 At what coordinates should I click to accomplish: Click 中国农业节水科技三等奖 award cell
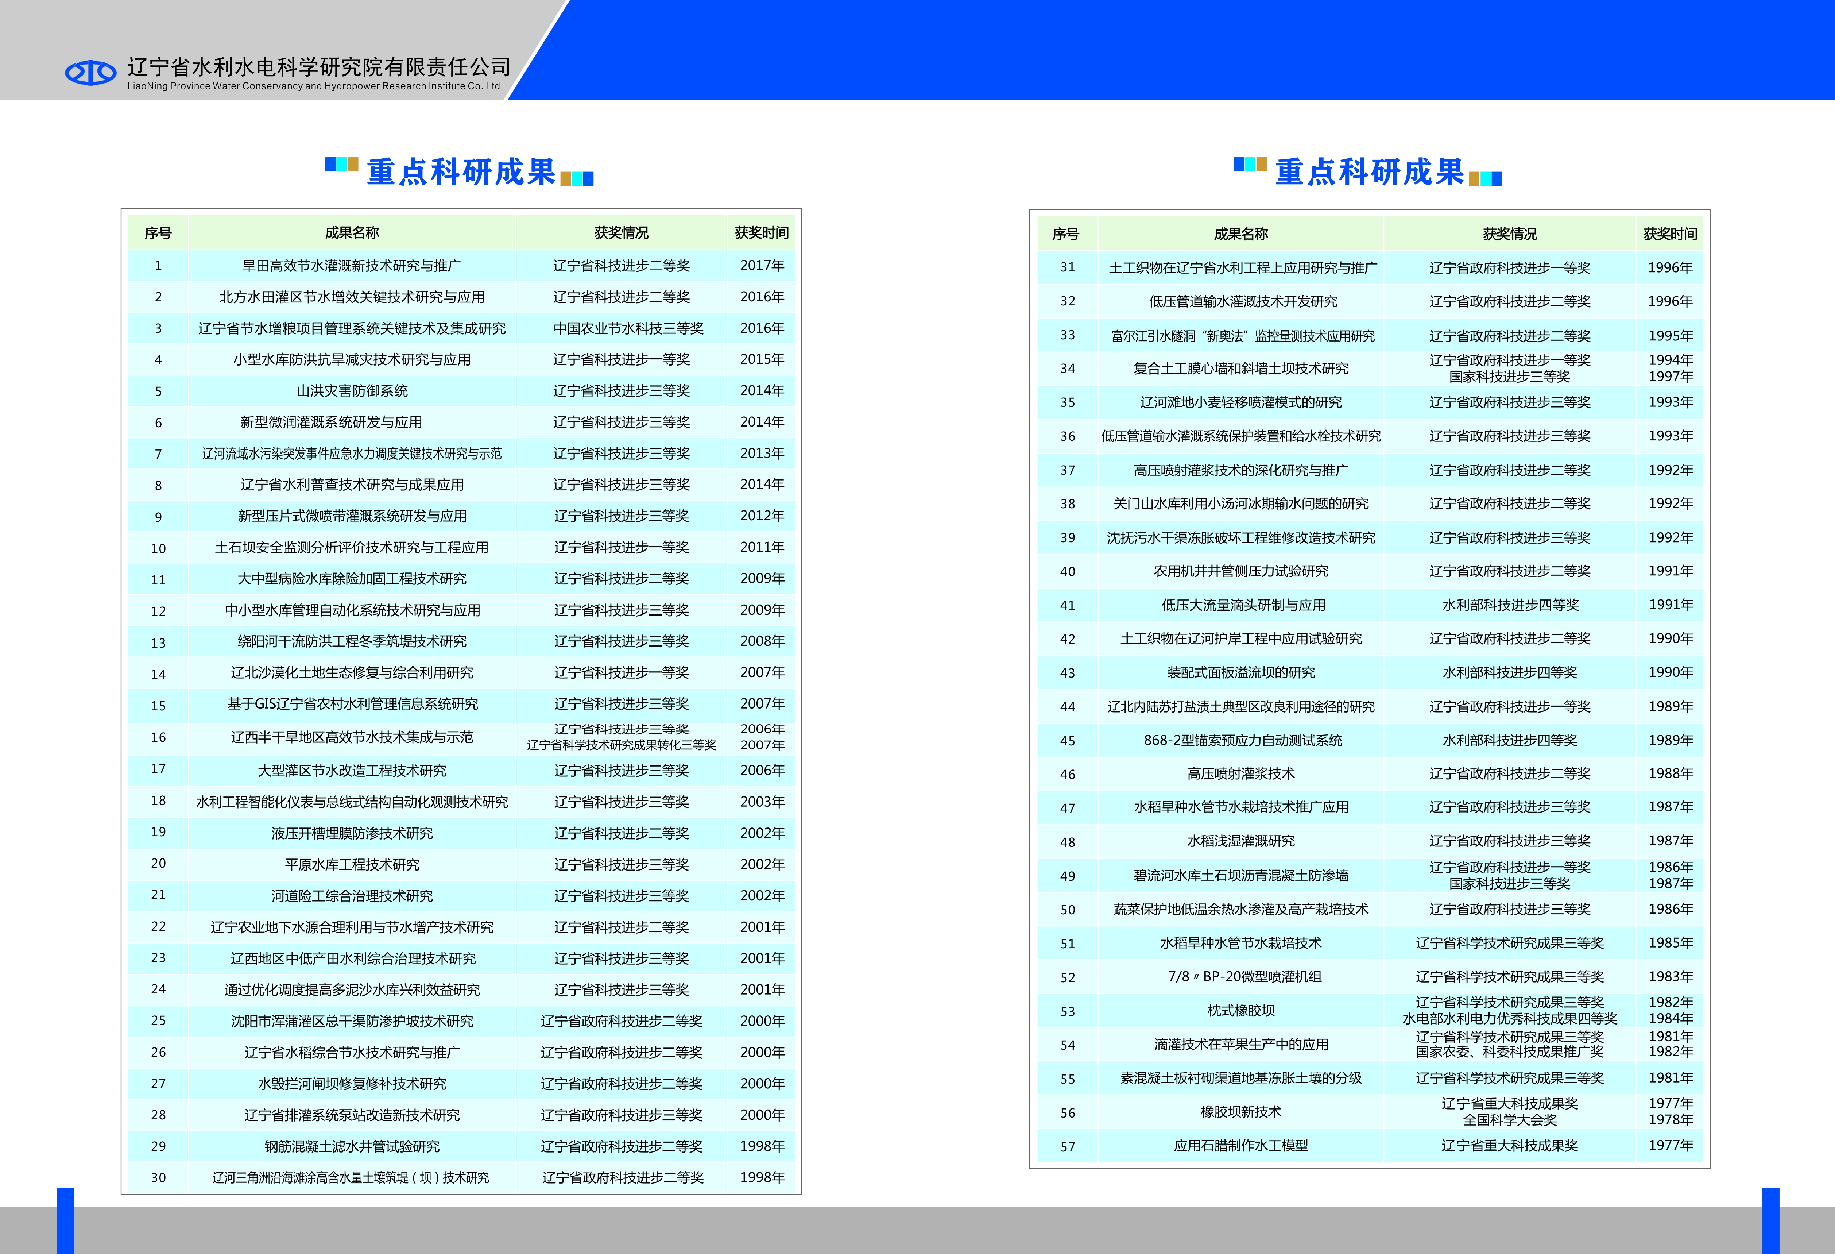point(622,328)
